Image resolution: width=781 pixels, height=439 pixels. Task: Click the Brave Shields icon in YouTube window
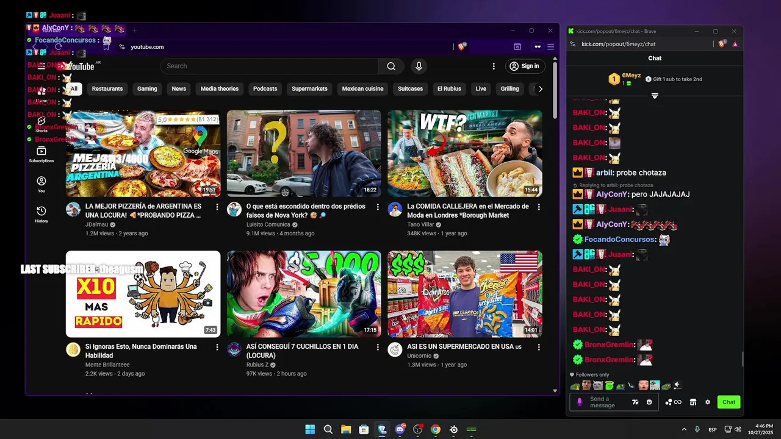(x=462, y=46)
